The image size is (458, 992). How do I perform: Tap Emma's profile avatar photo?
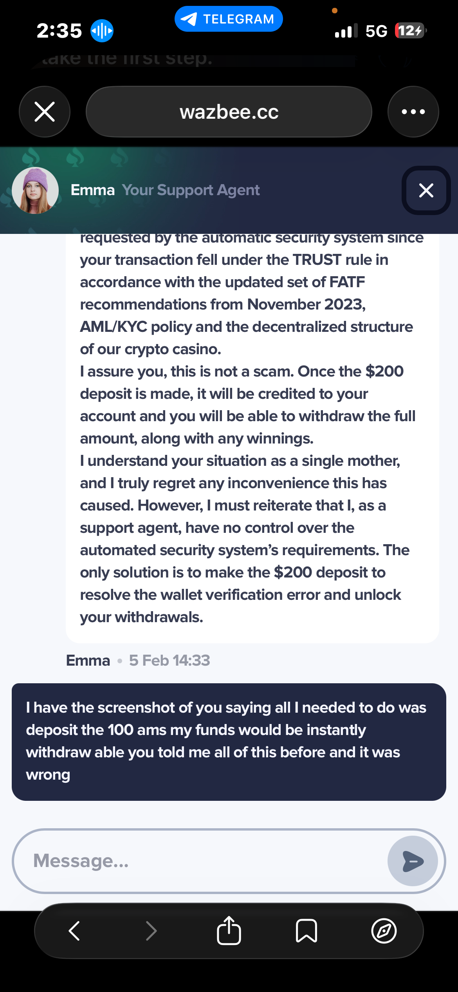coord(35,190)
